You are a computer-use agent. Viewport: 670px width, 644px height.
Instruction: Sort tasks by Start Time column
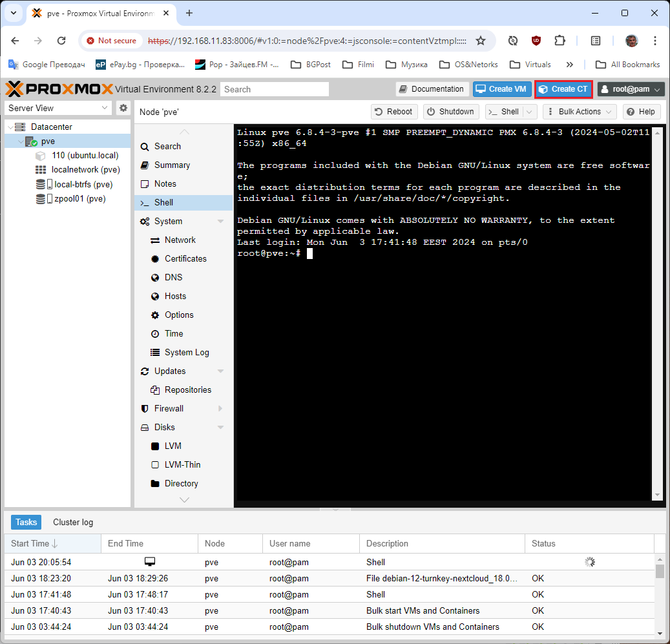point(52,544)
